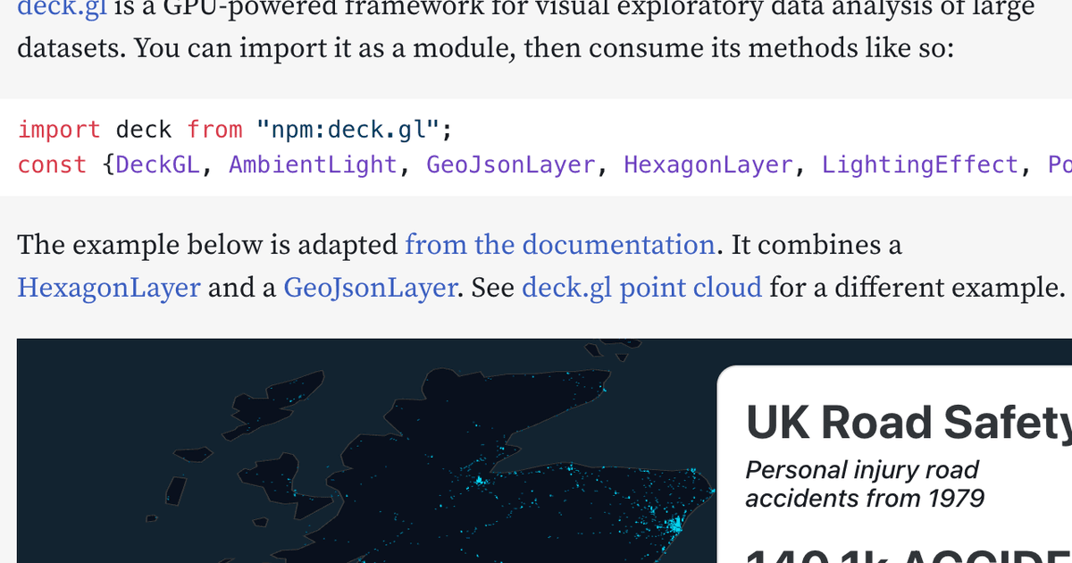Click the "import" keyword in the code block
The image size is (1072, 563).
(59, 130)
